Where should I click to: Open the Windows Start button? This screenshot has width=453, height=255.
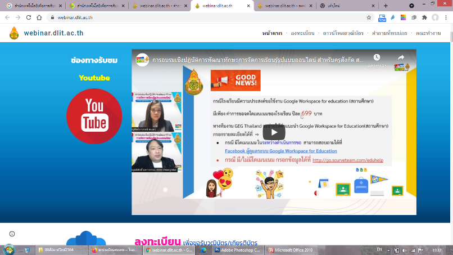coord(8,250)
